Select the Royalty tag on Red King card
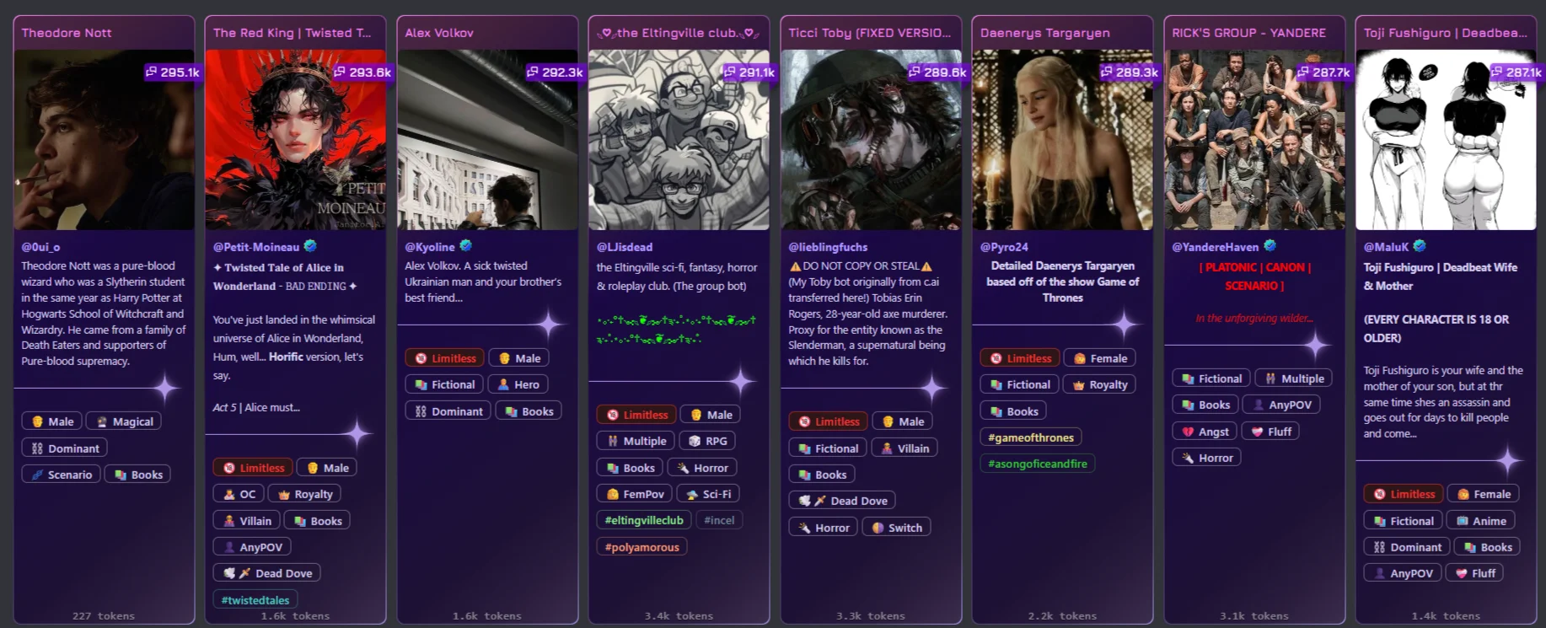Screen dimensions: 1546x628 pyautogui.click(x=306, y=494)
